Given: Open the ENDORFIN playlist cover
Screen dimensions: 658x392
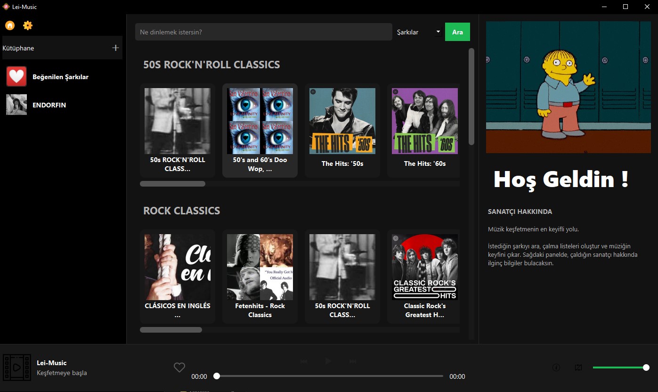Looking at the screenshot, I should point(16,105).
